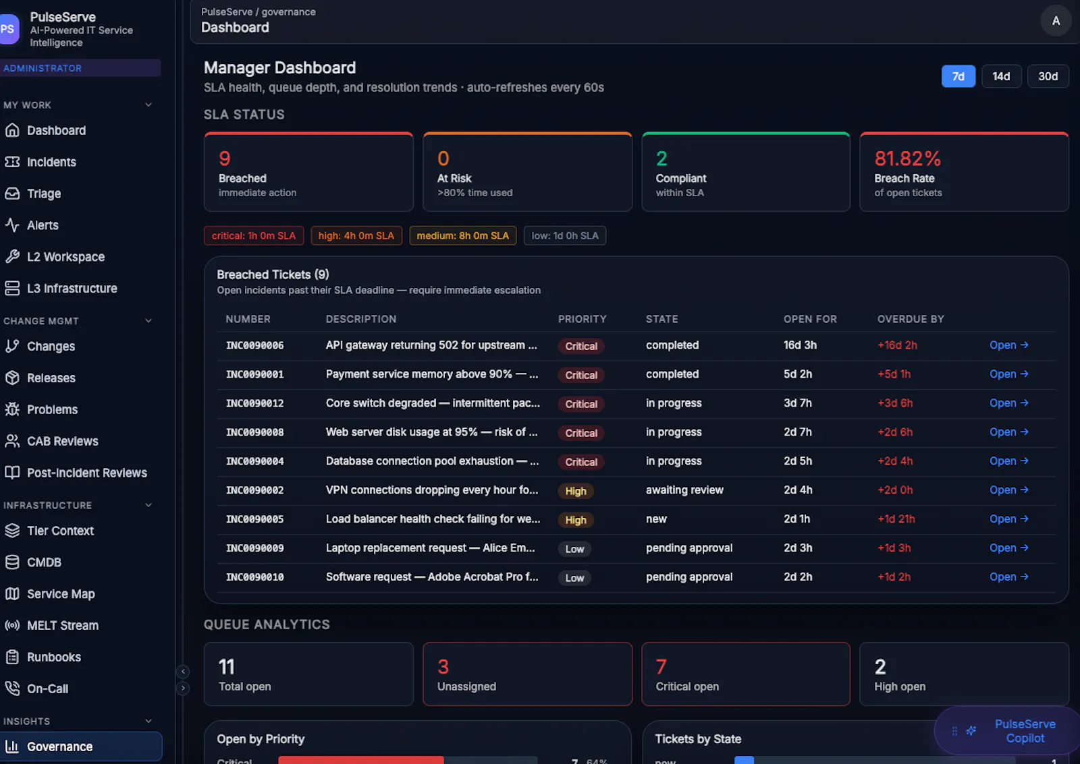1080x764 pixels.
Task: Click the OVERDUE BY column header
Action: click(911, 319)
